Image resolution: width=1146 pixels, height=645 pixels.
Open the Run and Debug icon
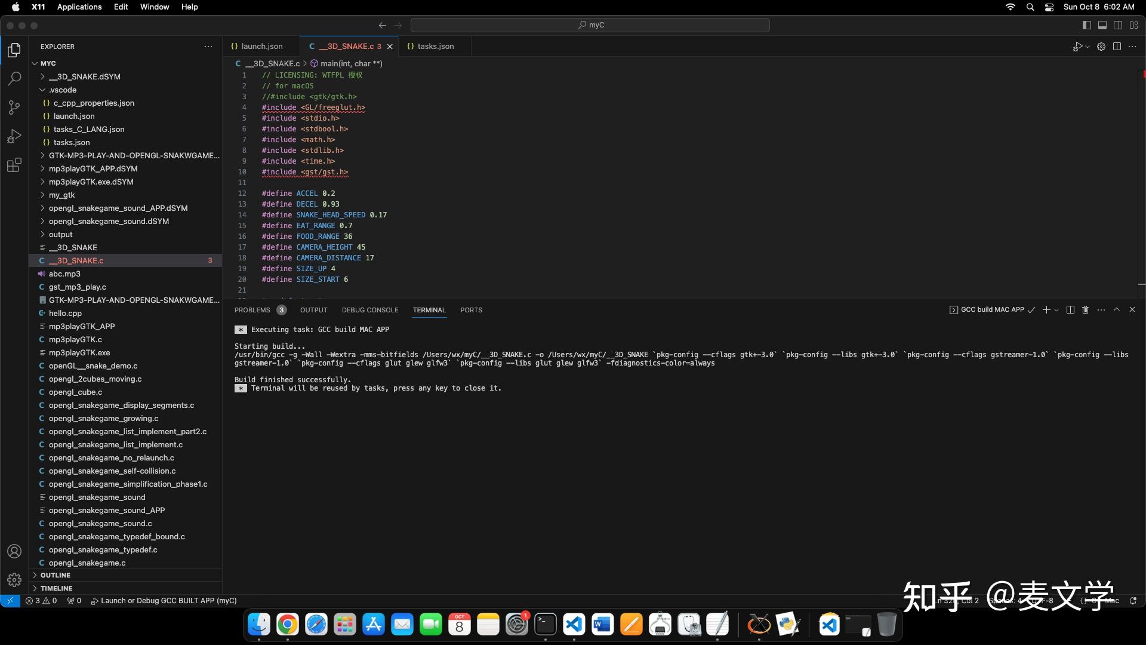[14, 136]
